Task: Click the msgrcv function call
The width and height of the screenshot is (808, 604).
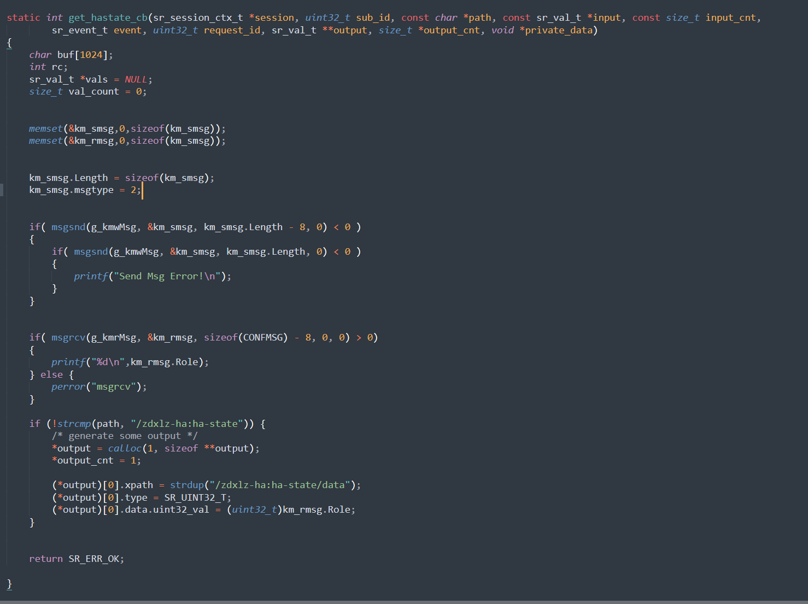Action: tap(68, 337)
